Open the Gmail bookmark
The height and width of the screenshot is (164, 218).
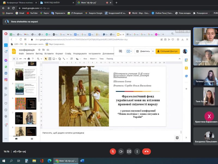point(20,13)
